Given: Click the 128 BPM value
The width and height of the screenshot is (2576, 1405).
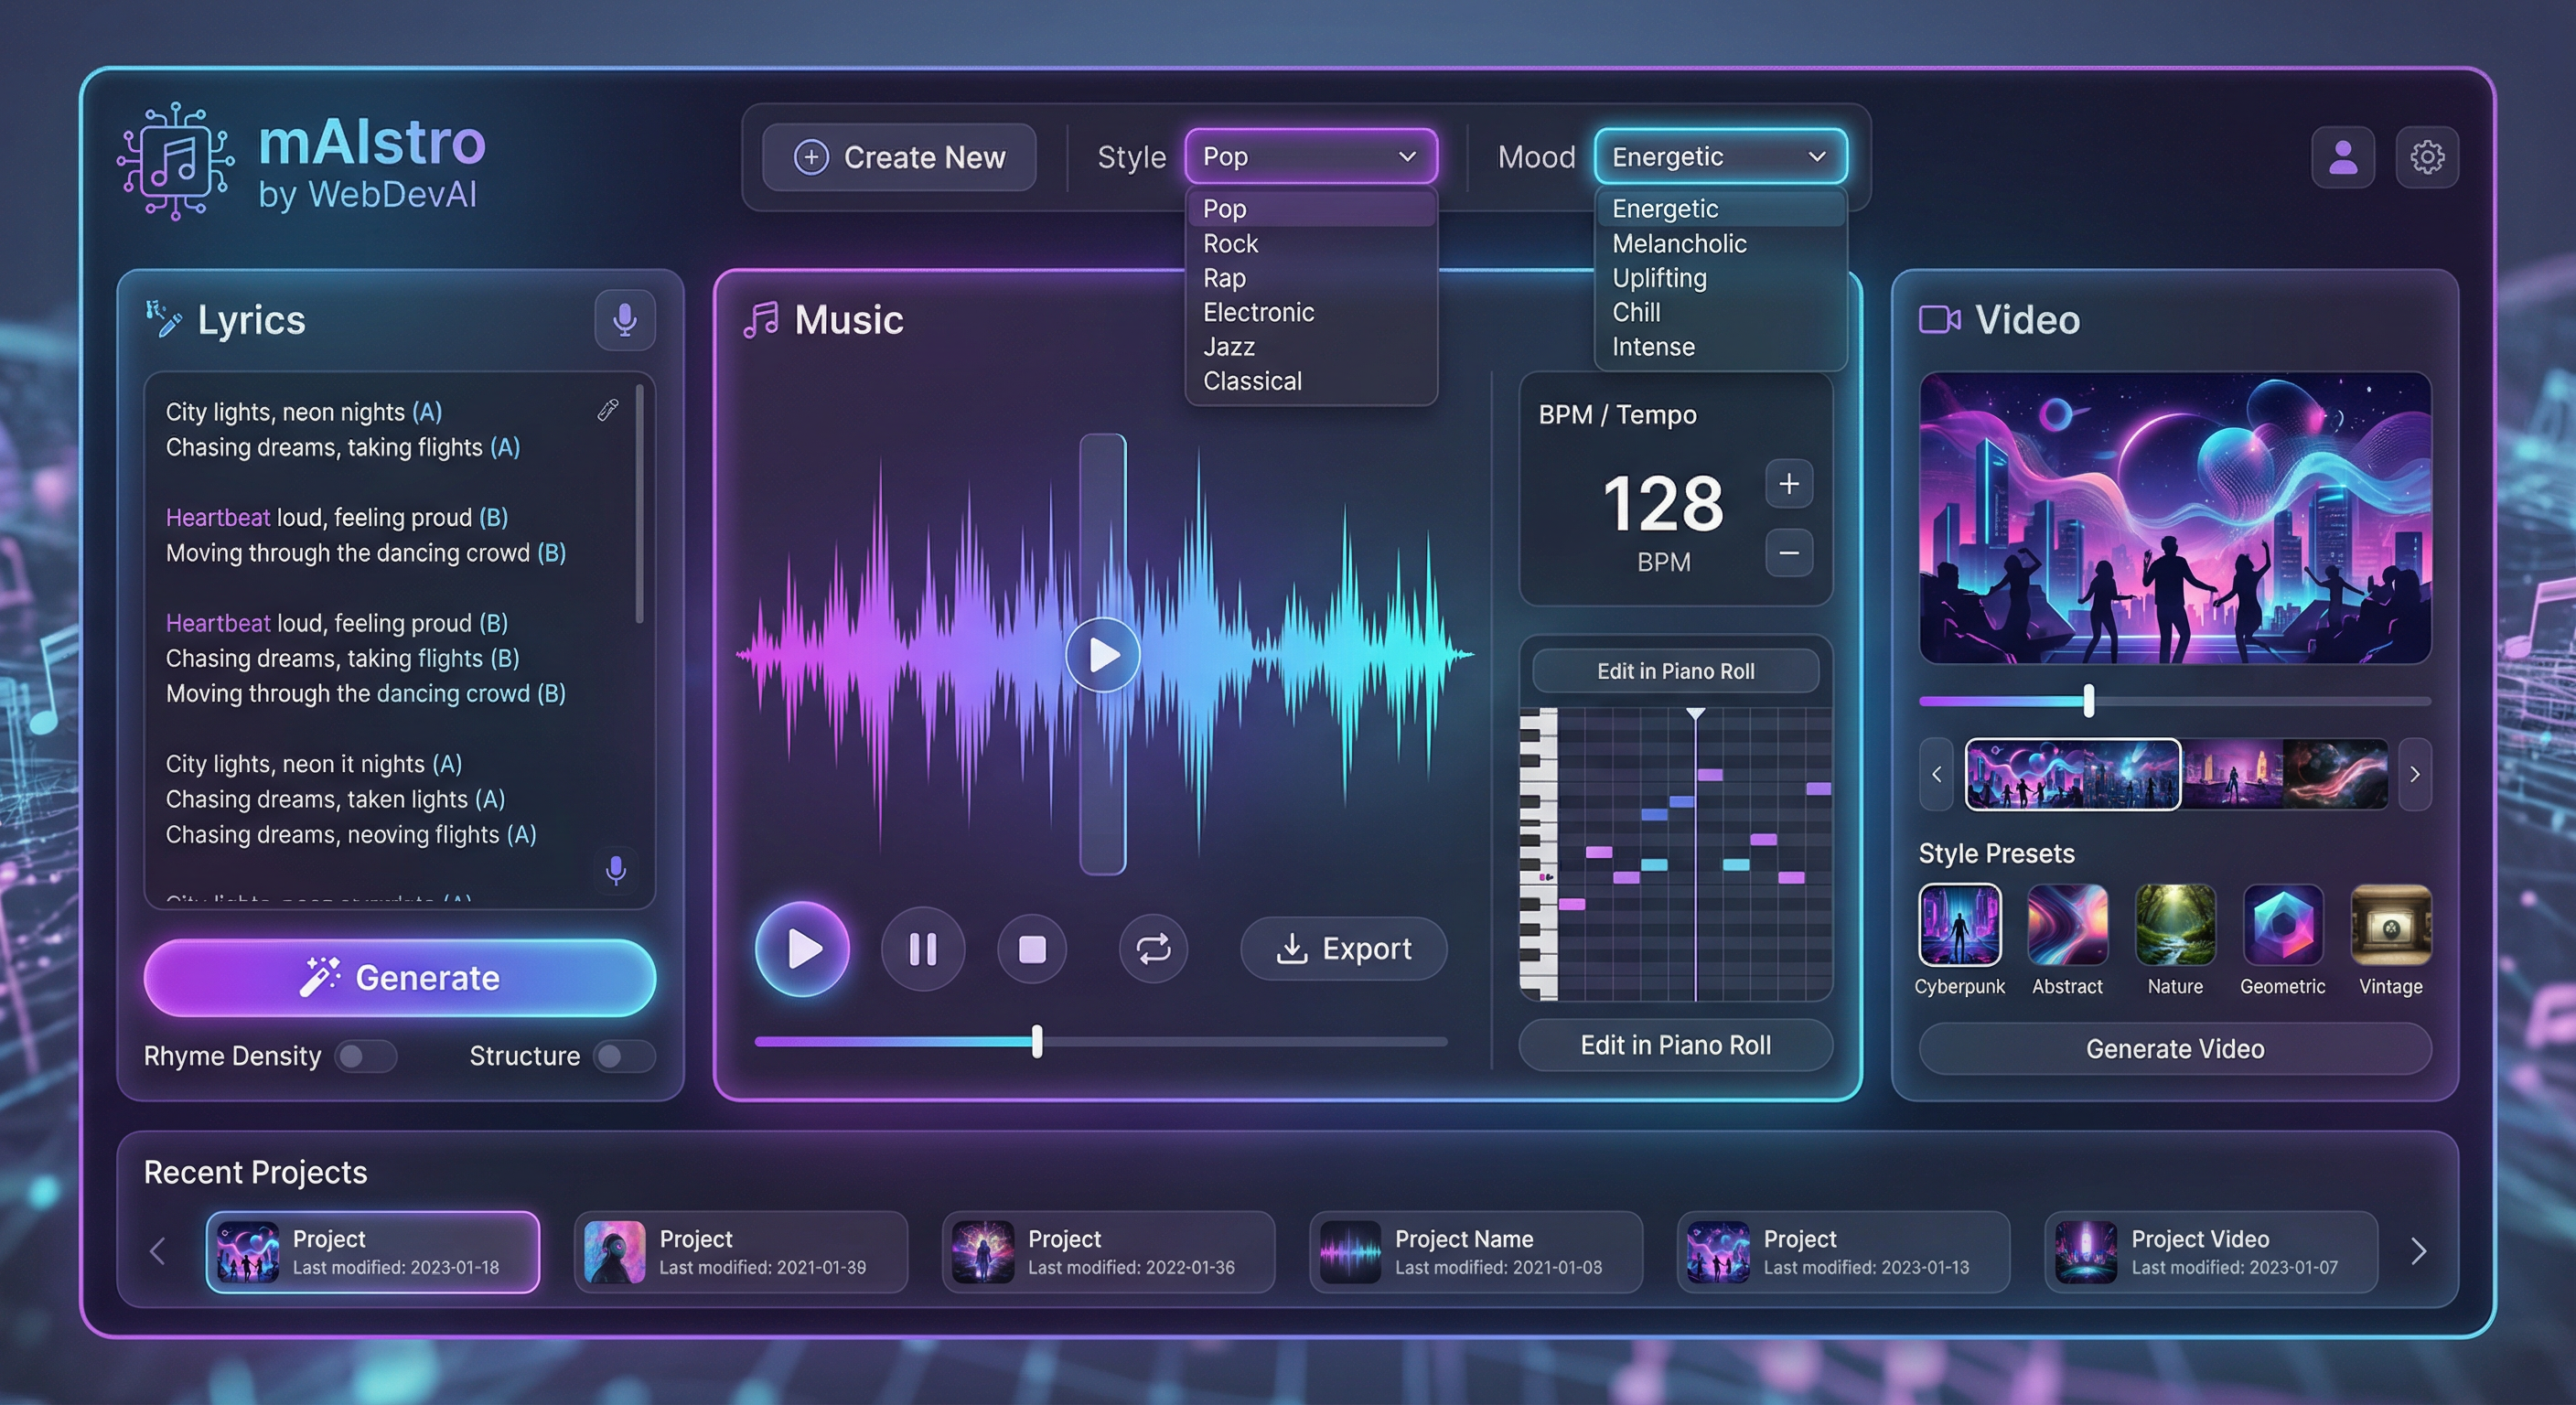Looking at the screenshot, I should (x=1663, y=503).
